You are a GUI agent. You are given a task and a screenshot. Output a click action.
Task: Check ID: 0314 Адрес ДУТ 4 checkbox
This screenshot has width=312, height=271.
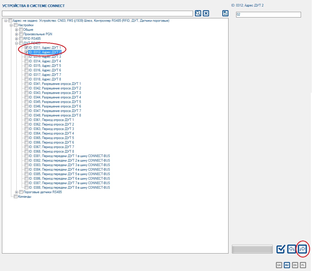pyautogui.click(x=26, y=61)
